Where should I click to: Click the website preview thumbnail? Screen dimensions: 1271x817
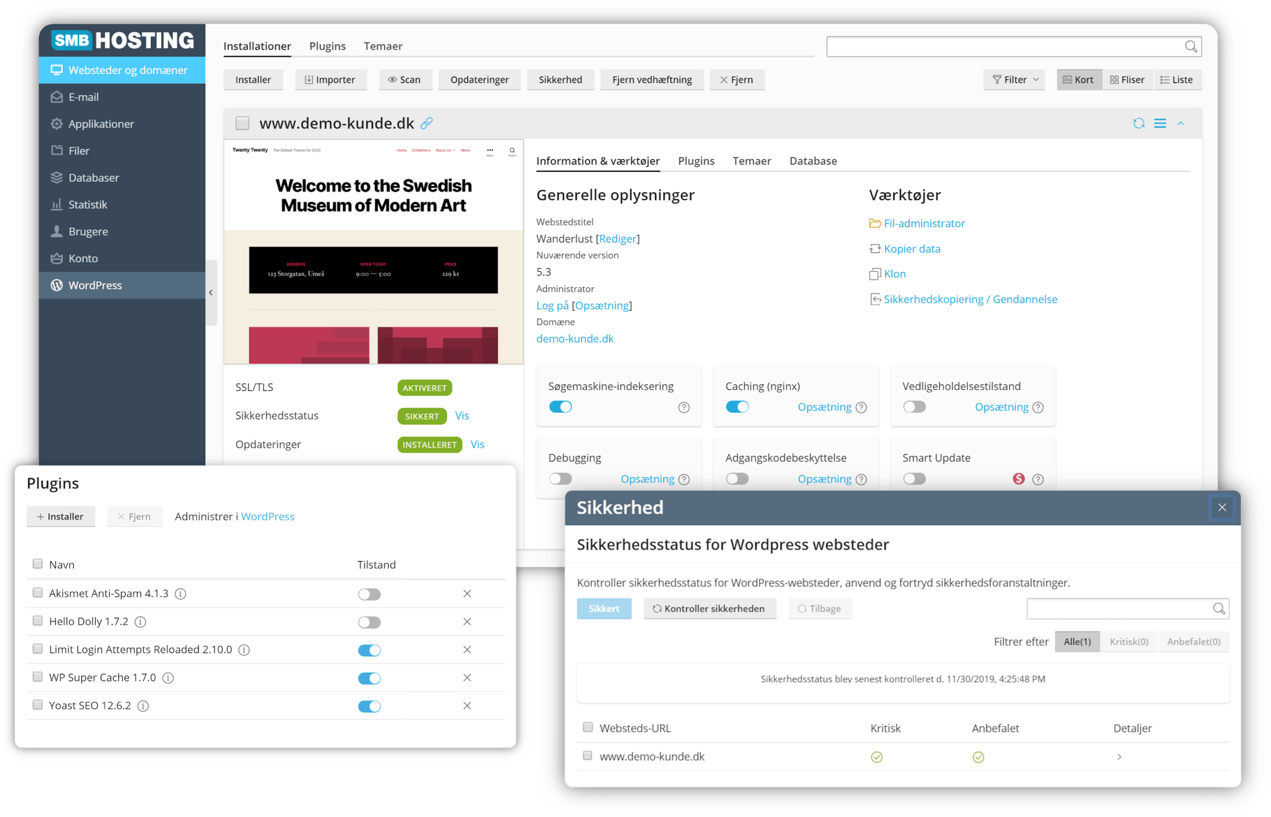point(374,252)
